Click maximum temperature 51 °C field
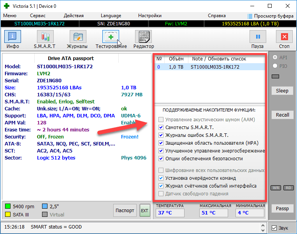This screenshot has height=234, width=297. (x=213, y=213)
